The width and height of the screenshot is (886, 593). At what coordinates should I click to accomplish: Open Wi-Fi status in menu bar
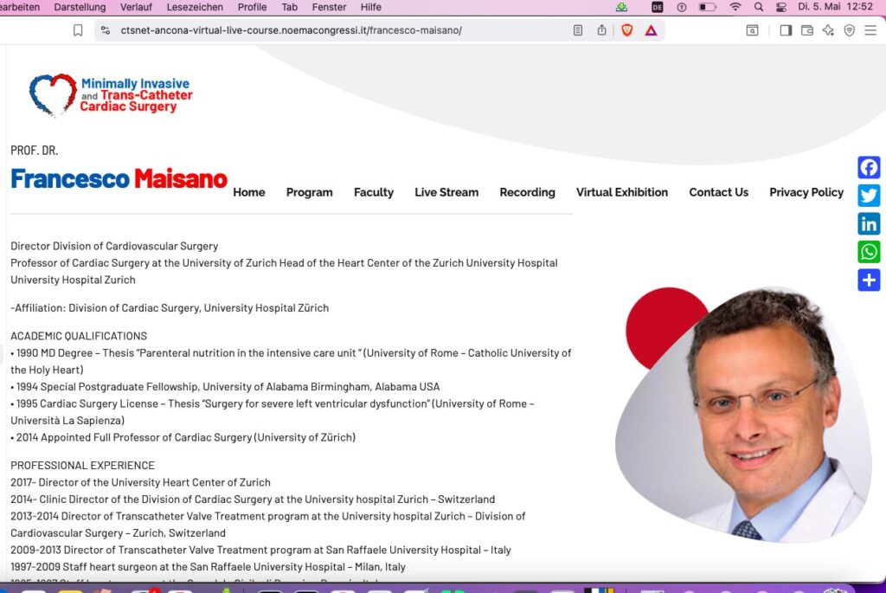(x=735, y=7)
